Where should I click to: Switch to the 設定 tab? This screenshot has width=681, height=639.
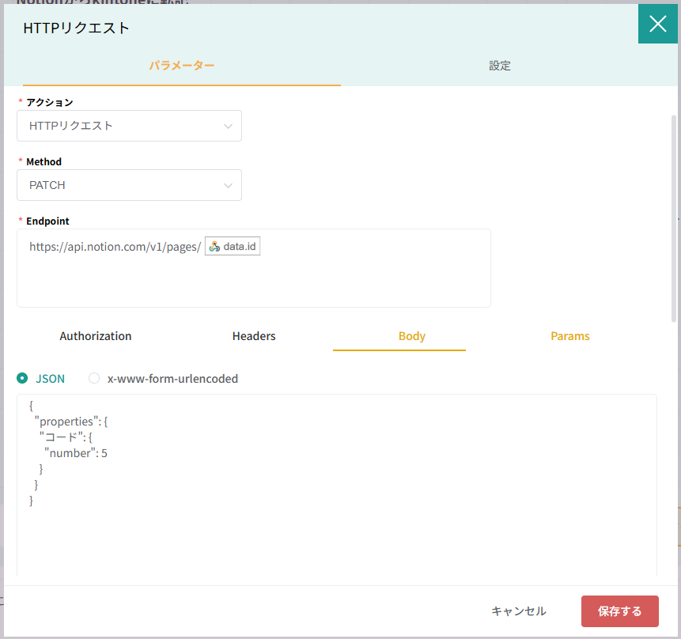[499, 66]
